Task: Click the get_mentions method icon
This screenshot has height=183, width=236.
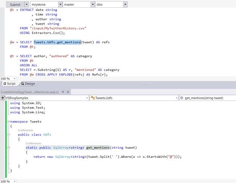Action: coord(182,98)
